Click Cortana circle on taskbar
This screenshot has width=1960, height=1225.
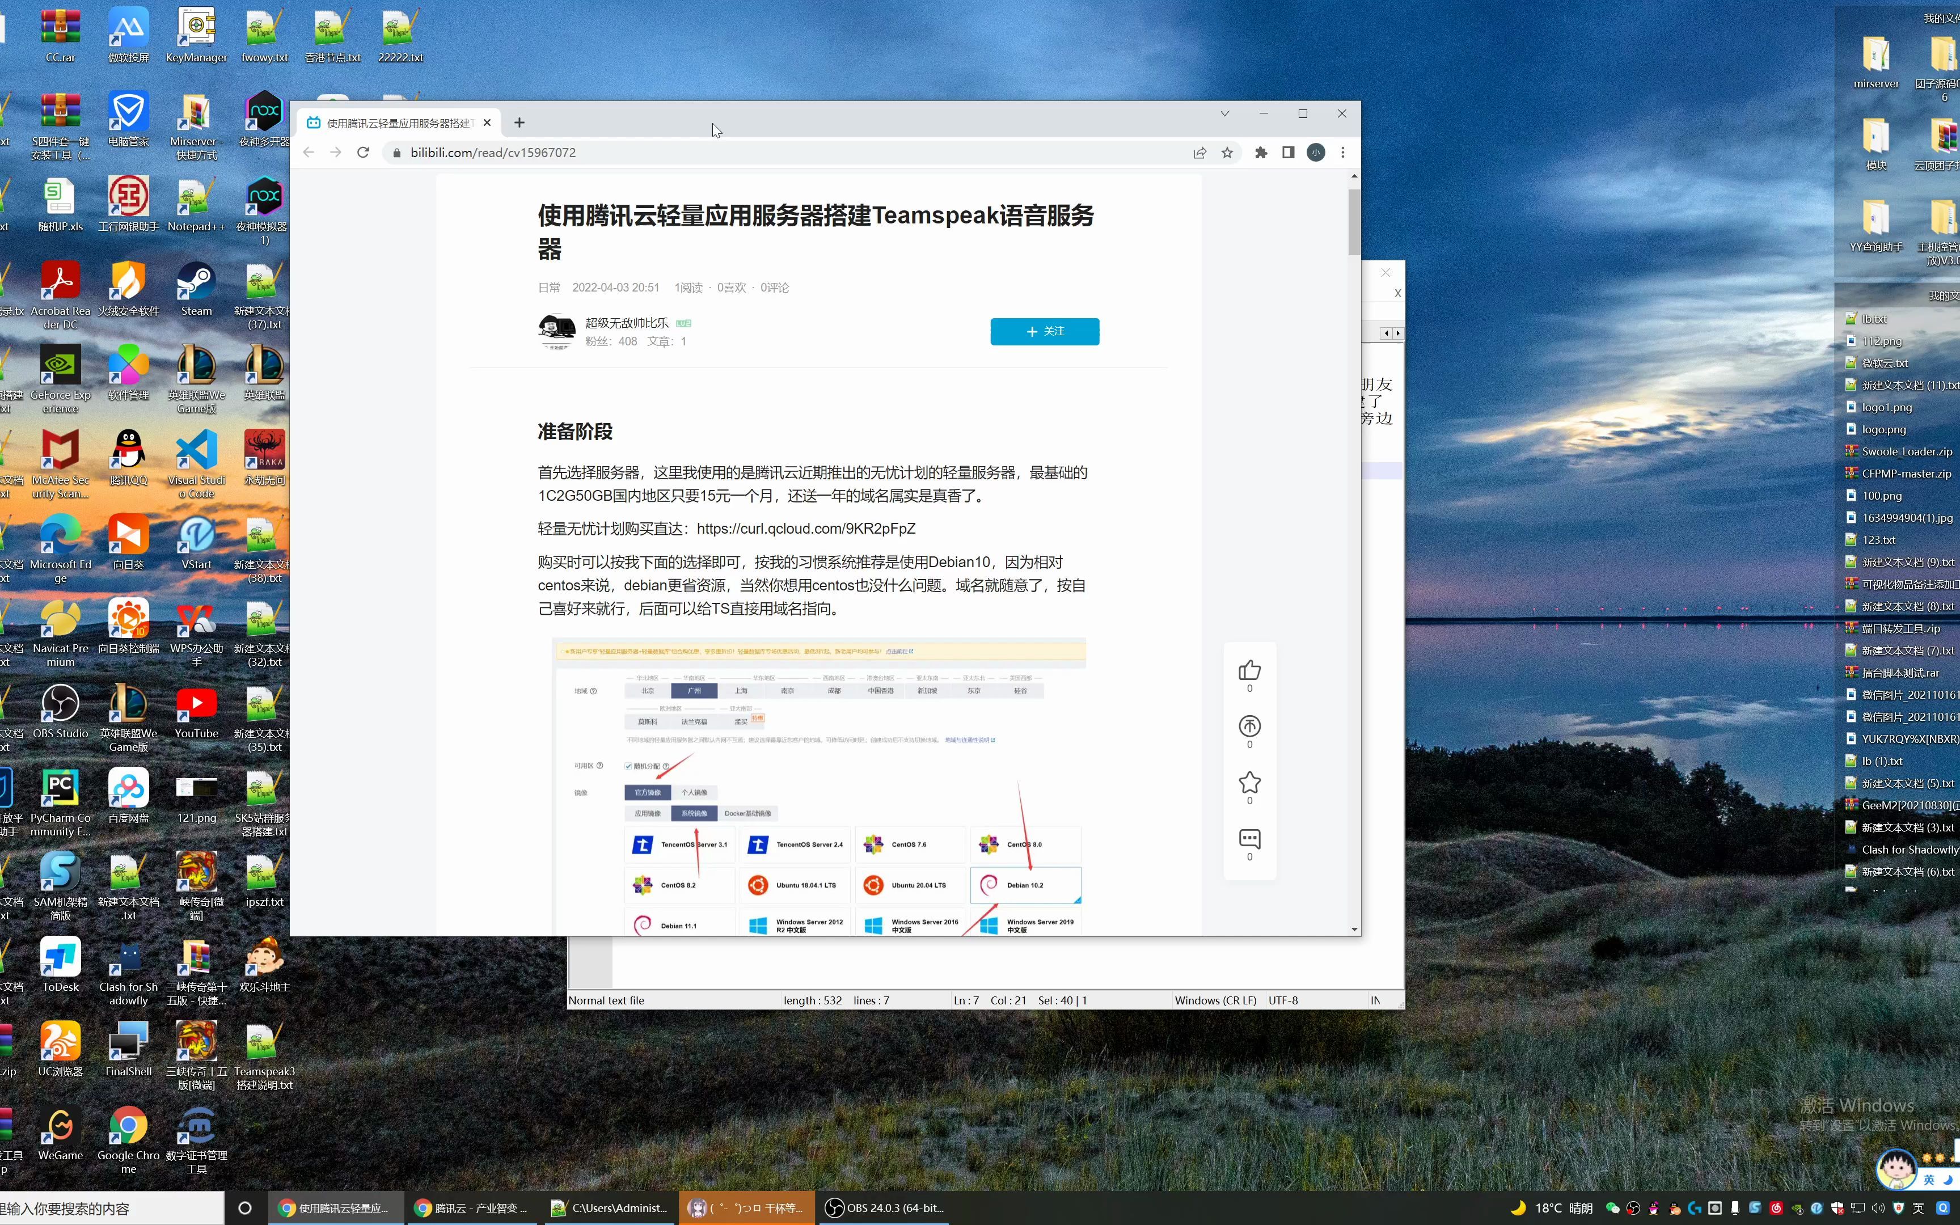click(x=244, y=1208)
